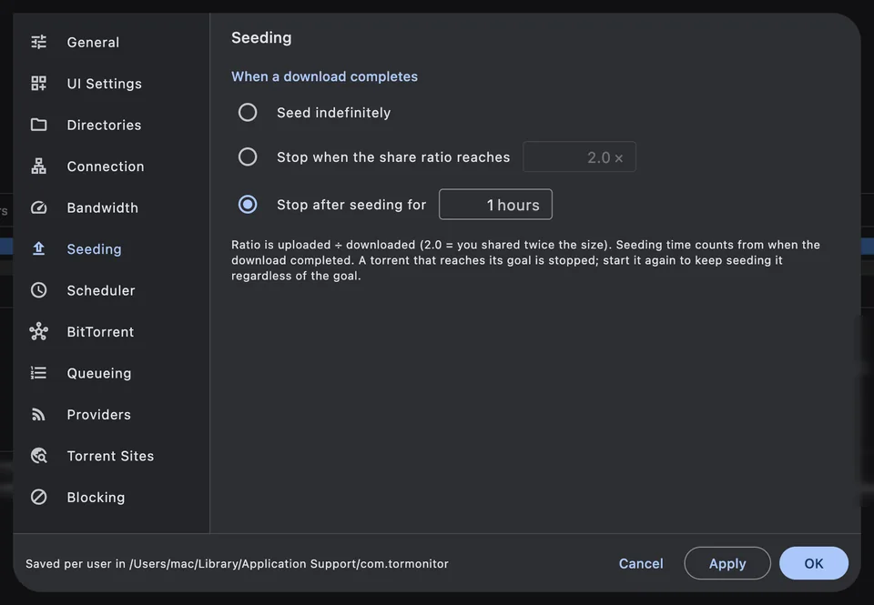Viewport: 874px width, 605px height.
Task: Open the UI Settings section
Action: click(x=104, y=84)
